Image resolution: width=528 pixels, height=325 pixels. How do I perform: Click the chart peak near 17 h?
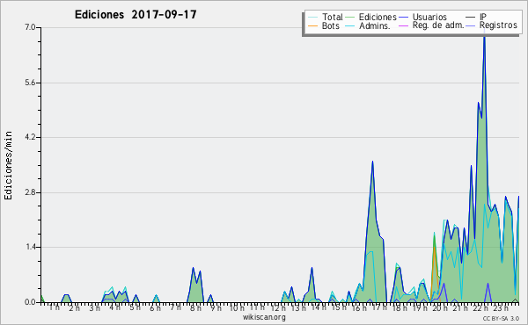point(372,162)
